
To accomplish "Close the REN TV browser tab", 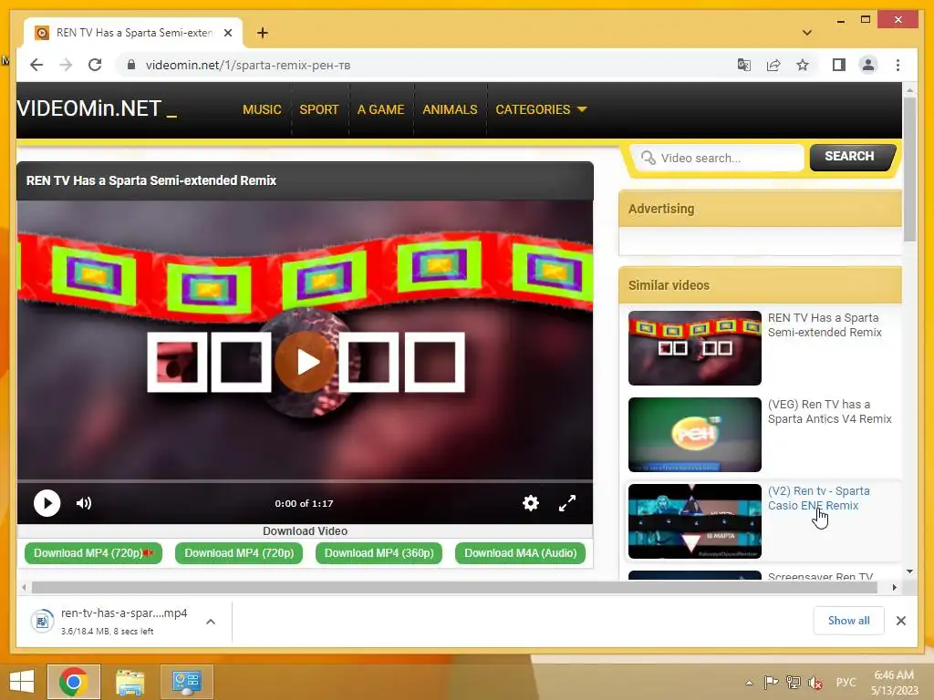I will (227, 33).
